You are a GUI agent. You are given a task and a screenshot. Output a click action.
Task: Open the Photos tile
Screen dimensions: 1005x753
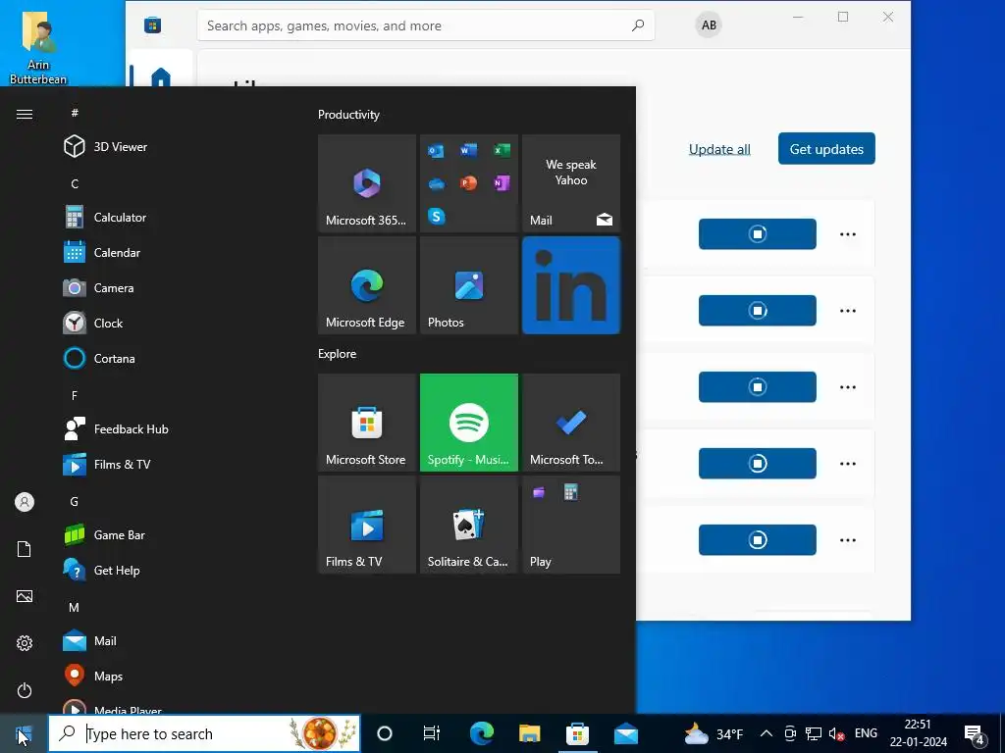(x=468, y=285)
